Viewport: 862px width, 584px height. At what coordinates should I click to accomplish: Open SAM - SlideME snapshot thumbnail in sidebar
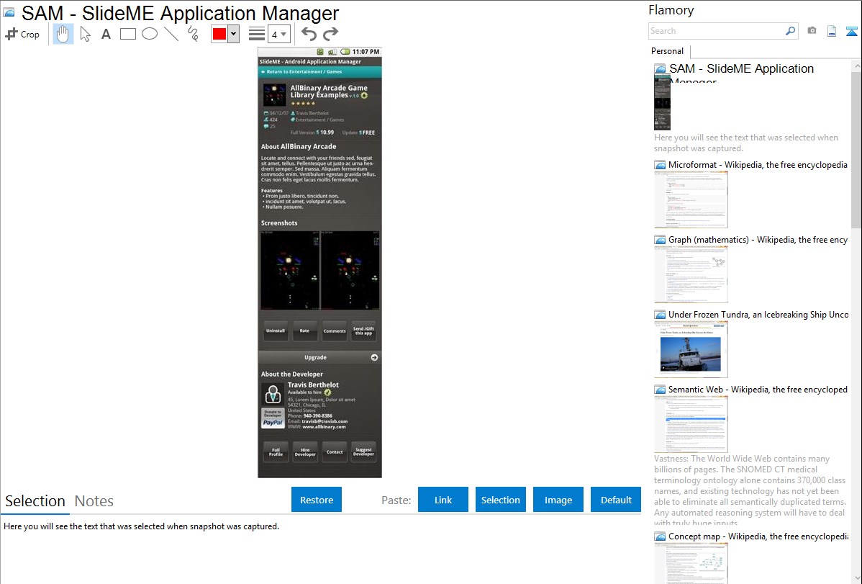(x=663, y=103)
